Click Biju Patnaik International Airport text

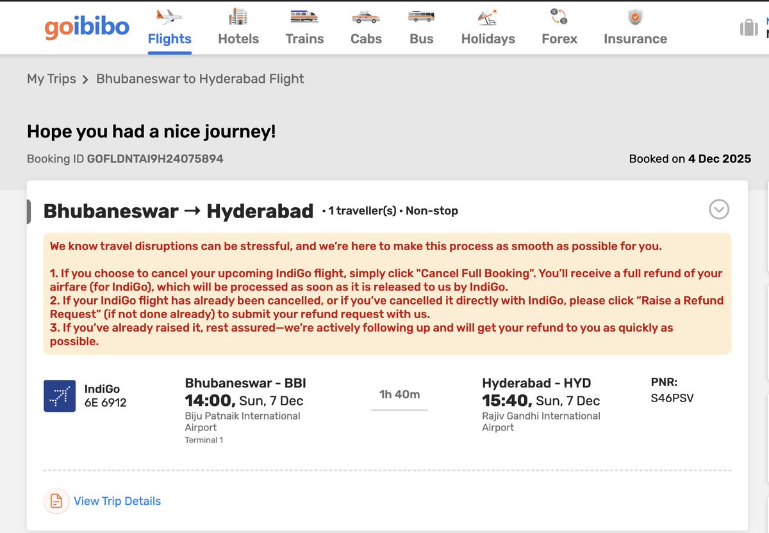243,421
